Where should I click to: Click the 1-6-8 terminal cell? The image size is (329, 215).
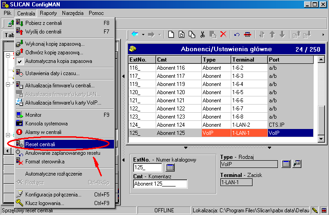[249, 116]
